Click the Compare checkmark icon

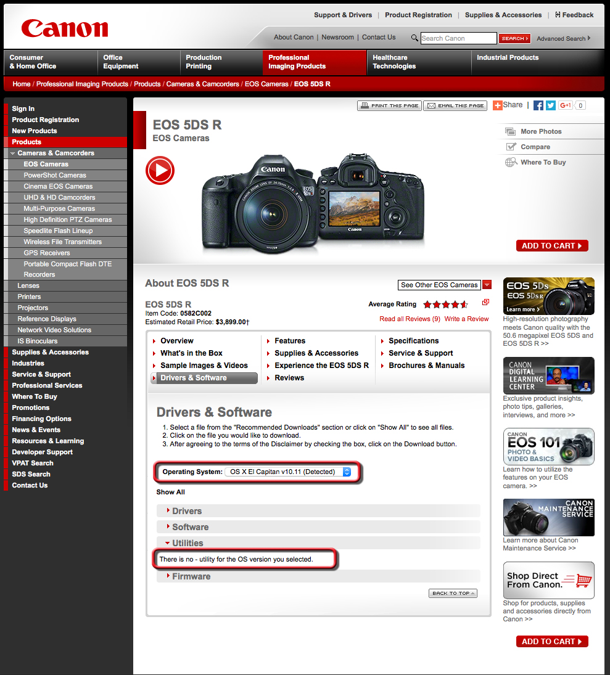coord(511,147)
